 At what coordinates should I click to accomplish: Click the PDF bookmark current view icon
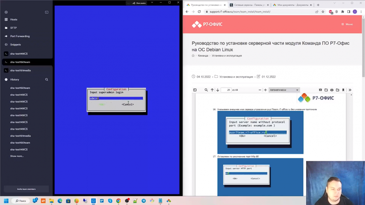point(343,90)
